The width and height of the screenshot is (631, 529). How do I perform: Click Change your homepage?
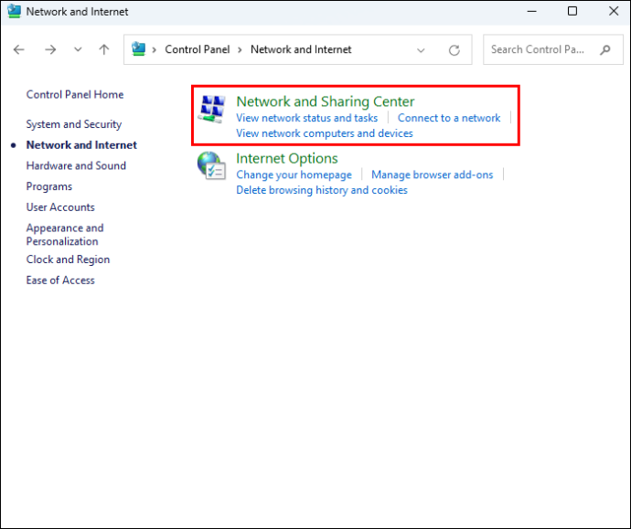(294, 175)
